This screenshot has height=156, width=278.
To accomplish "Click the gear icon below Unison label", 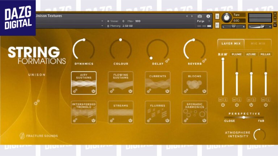I will pos(37,103).
